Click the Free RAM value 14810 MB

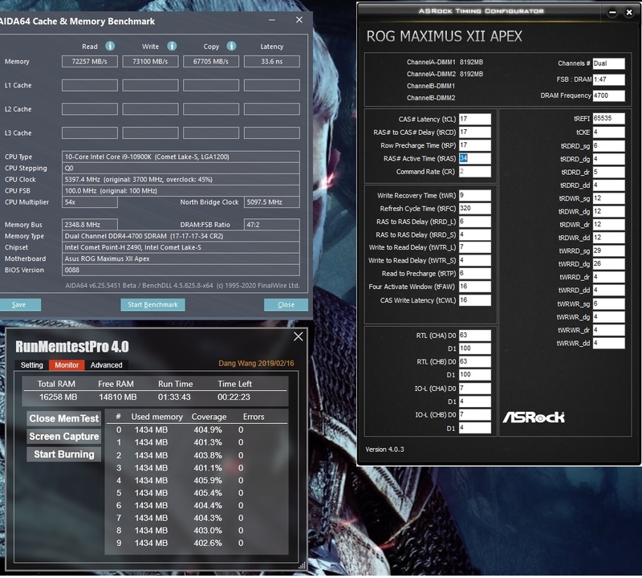118,397
